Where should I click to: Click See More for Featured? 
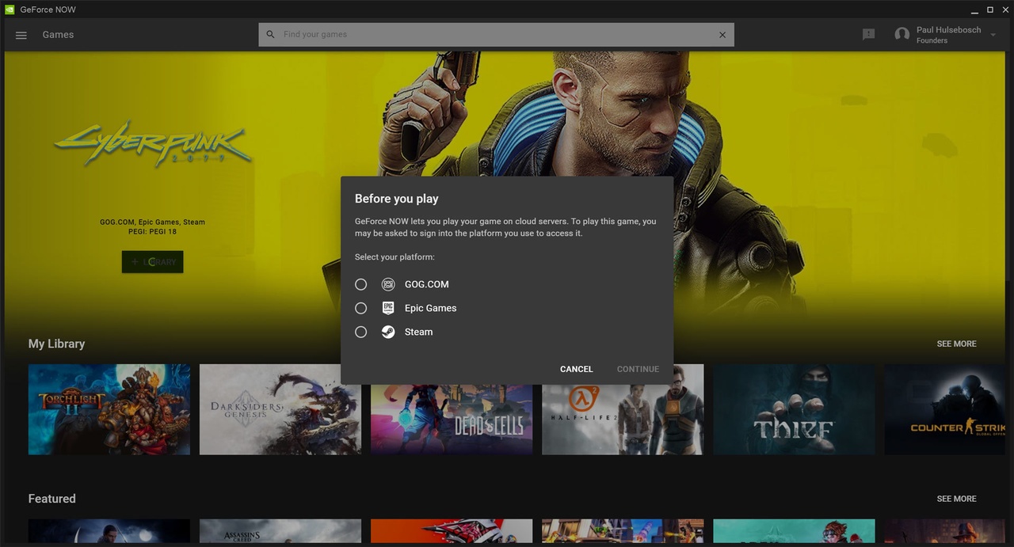click(956, 499)
